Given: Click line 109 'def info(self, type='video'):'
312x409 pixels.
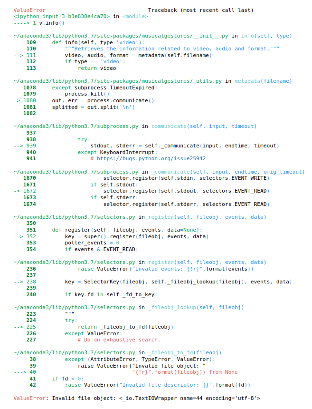Looking at the screenshot, I should [x=98, y=42].
